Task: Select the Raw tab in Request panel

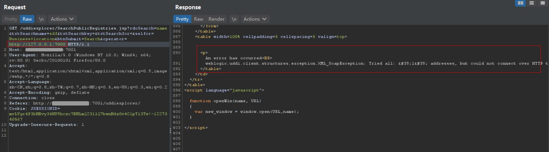Action: tap(27, 19)
